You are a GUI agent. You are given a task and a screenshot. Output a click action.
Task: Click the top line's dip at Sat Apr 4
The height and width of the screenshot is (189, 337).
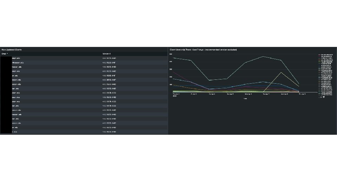pyautogui.click(x=209, y=80)
